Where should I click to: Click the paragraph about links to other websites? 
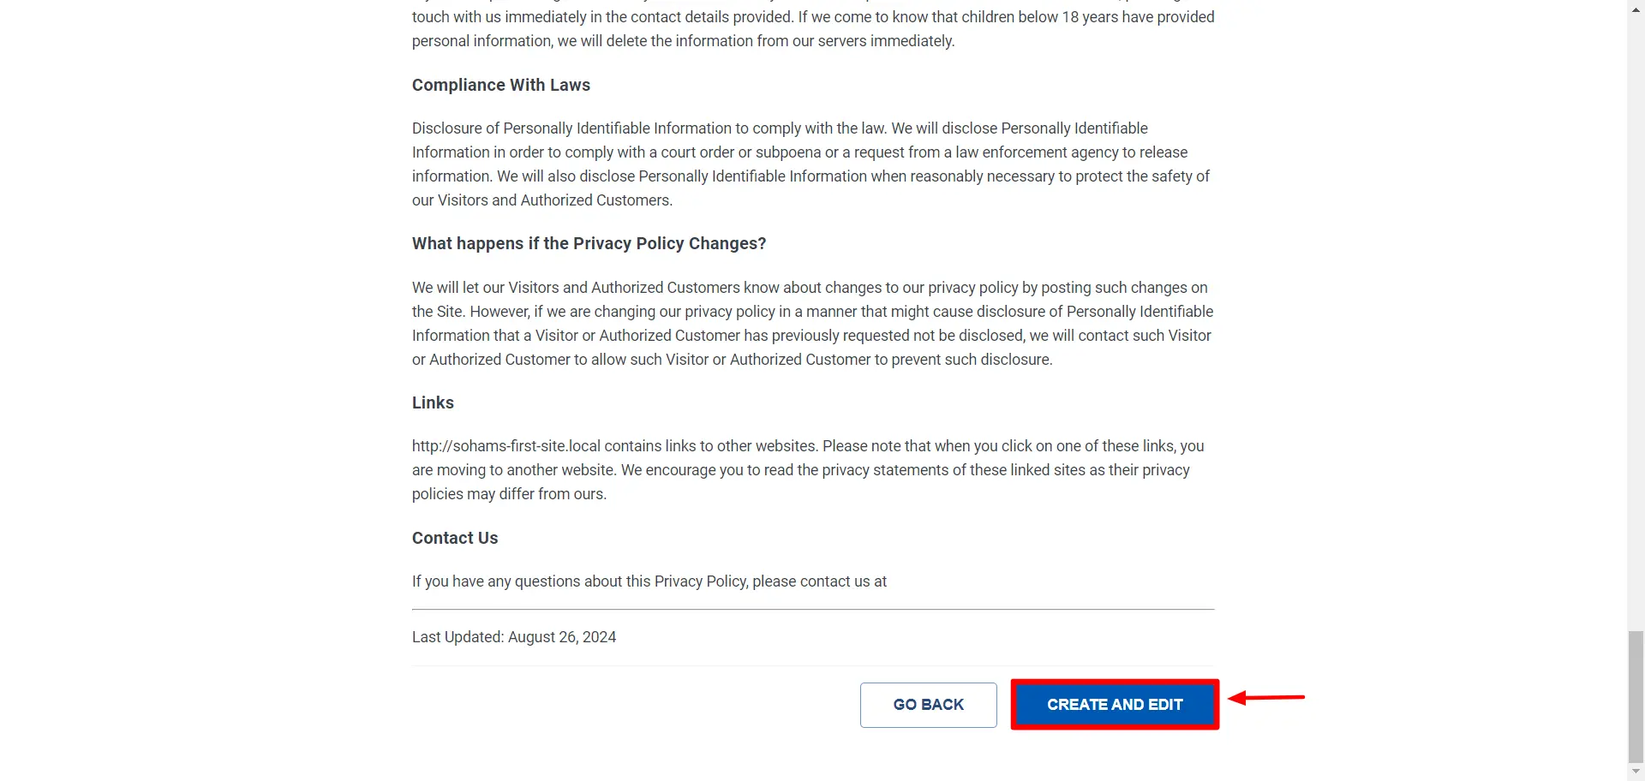[x=808, y=469]
